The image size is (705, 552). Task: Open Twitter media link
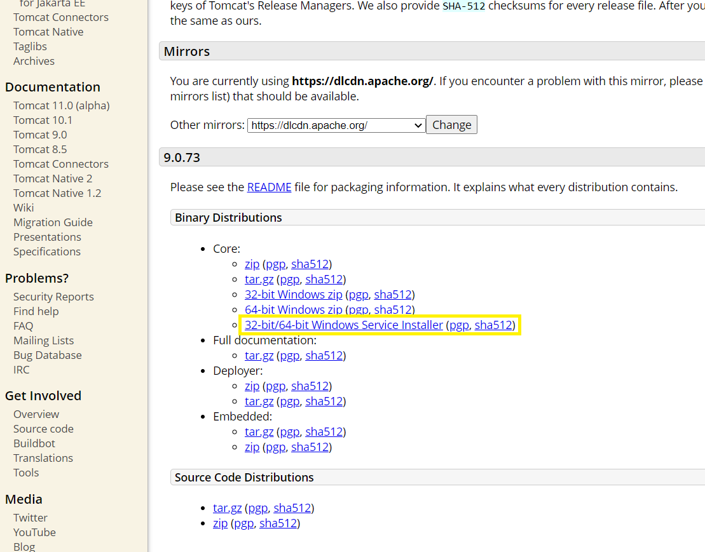tap(30, 518)
